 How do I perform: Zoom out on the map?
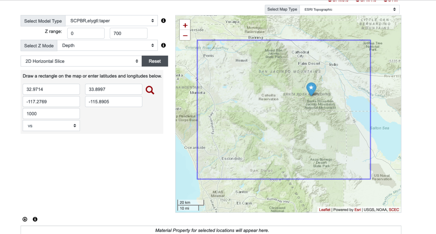tap(185, 35)
